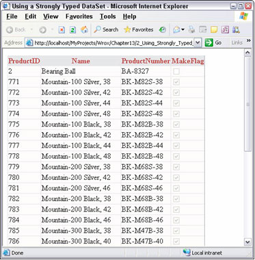Go to the Home page icon
The image size is (255, 260).
pyautogui.click(x=84, y=29)
